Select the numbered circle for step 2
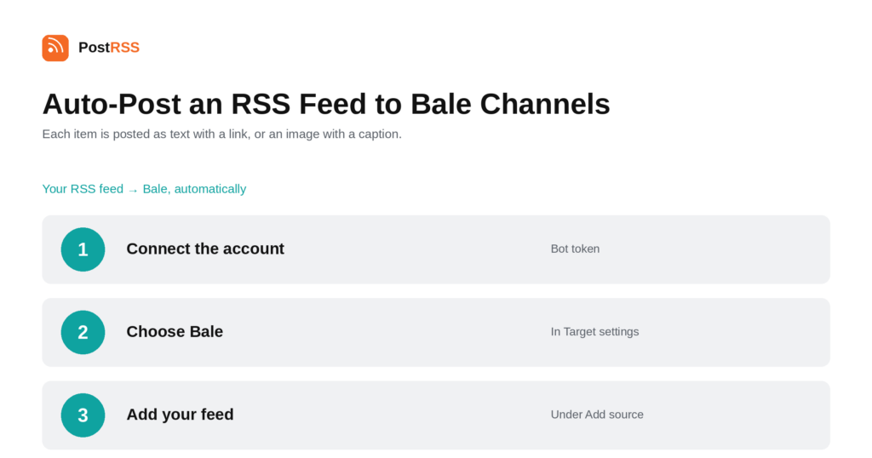Viewport: 872px width, 458px height. (x=83, y=332)
